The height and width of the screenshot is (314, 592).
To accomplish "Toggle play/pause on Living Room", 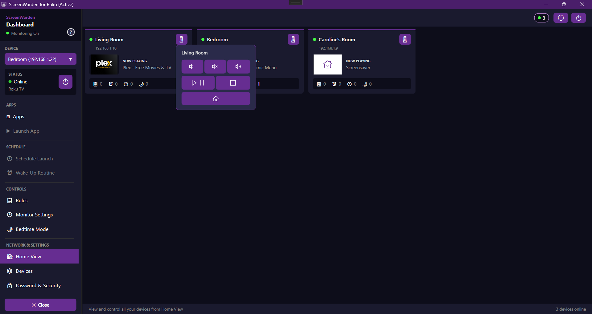I will (198, 83).
